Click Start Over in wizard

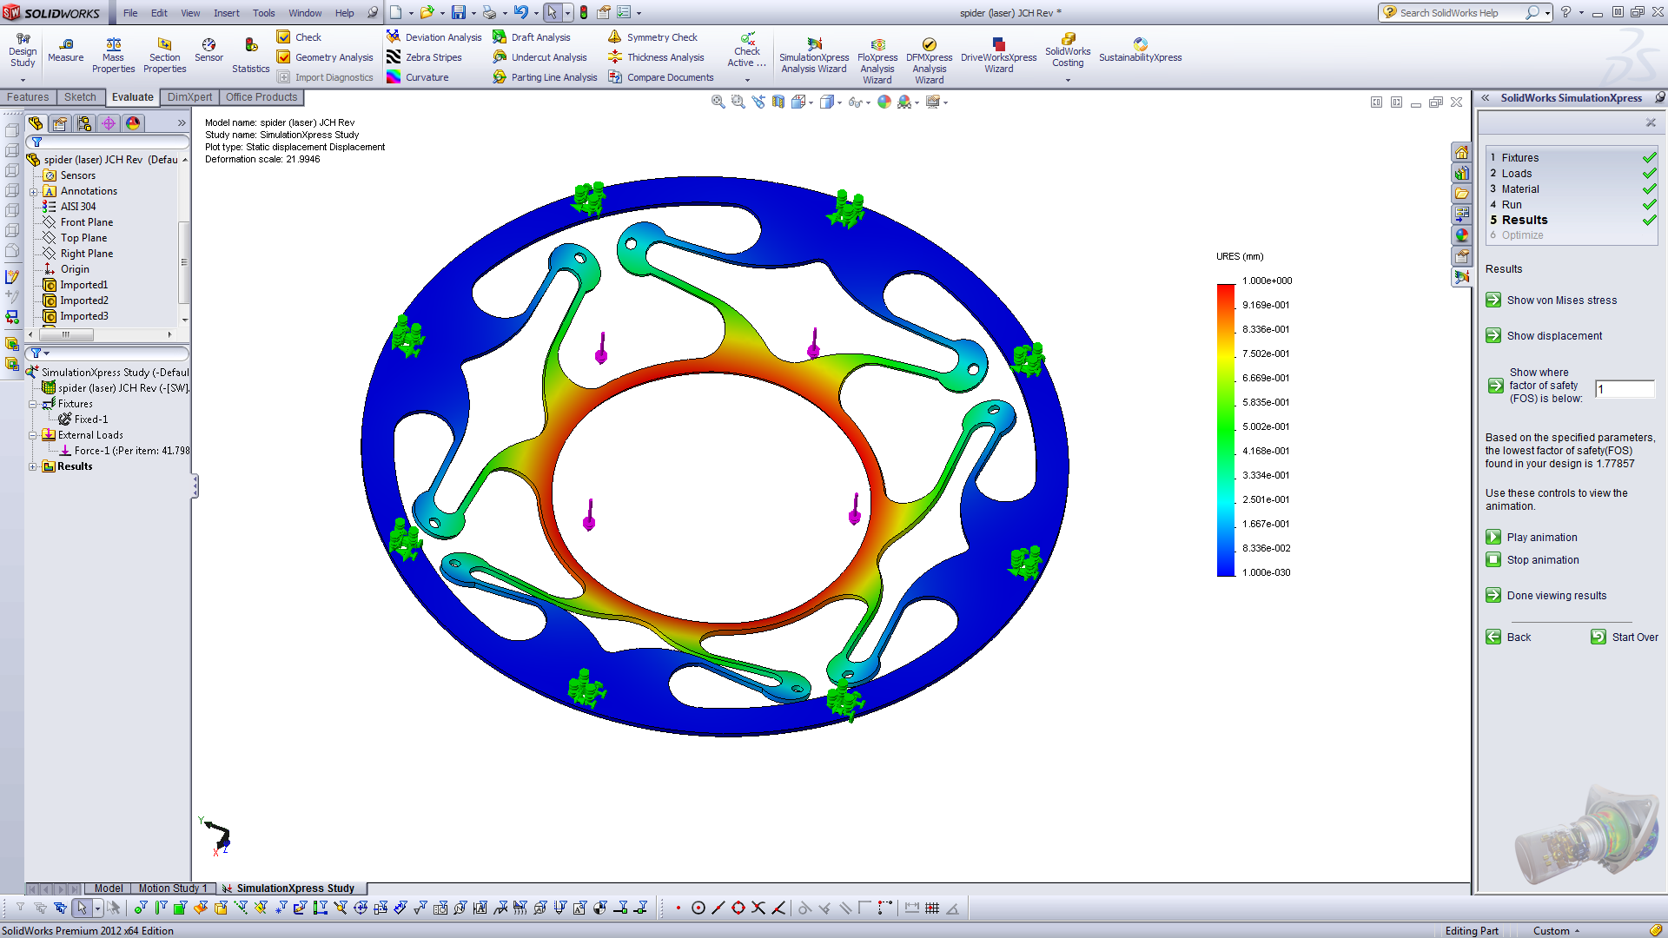(1625, 637)
